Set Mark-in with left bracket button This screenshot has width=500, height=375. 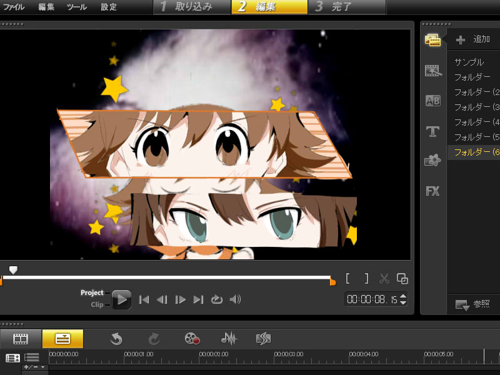point(348,279)
